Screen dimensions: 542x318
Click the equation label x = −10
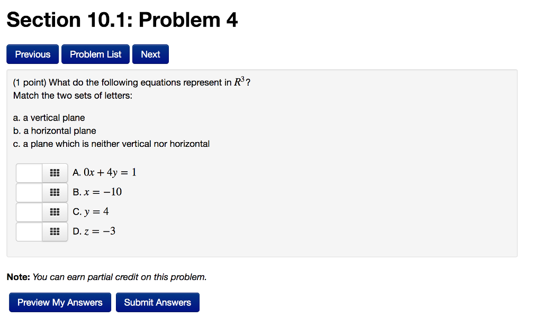coord(103,192)
